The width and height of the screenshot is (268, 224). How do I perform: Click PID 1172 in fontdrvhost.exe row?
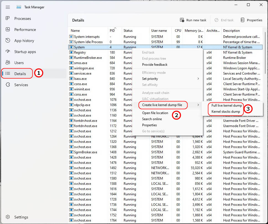113,126
